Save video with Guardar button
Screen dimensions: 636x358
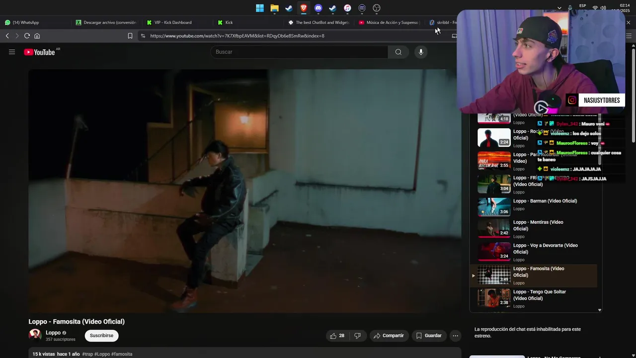429,336
